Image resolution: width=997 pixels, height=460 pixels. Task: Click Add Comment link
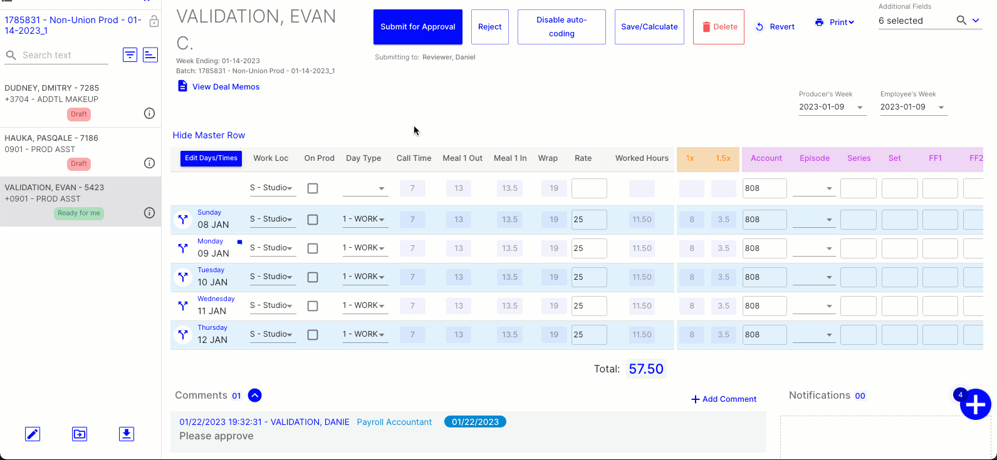coord(724,399)
